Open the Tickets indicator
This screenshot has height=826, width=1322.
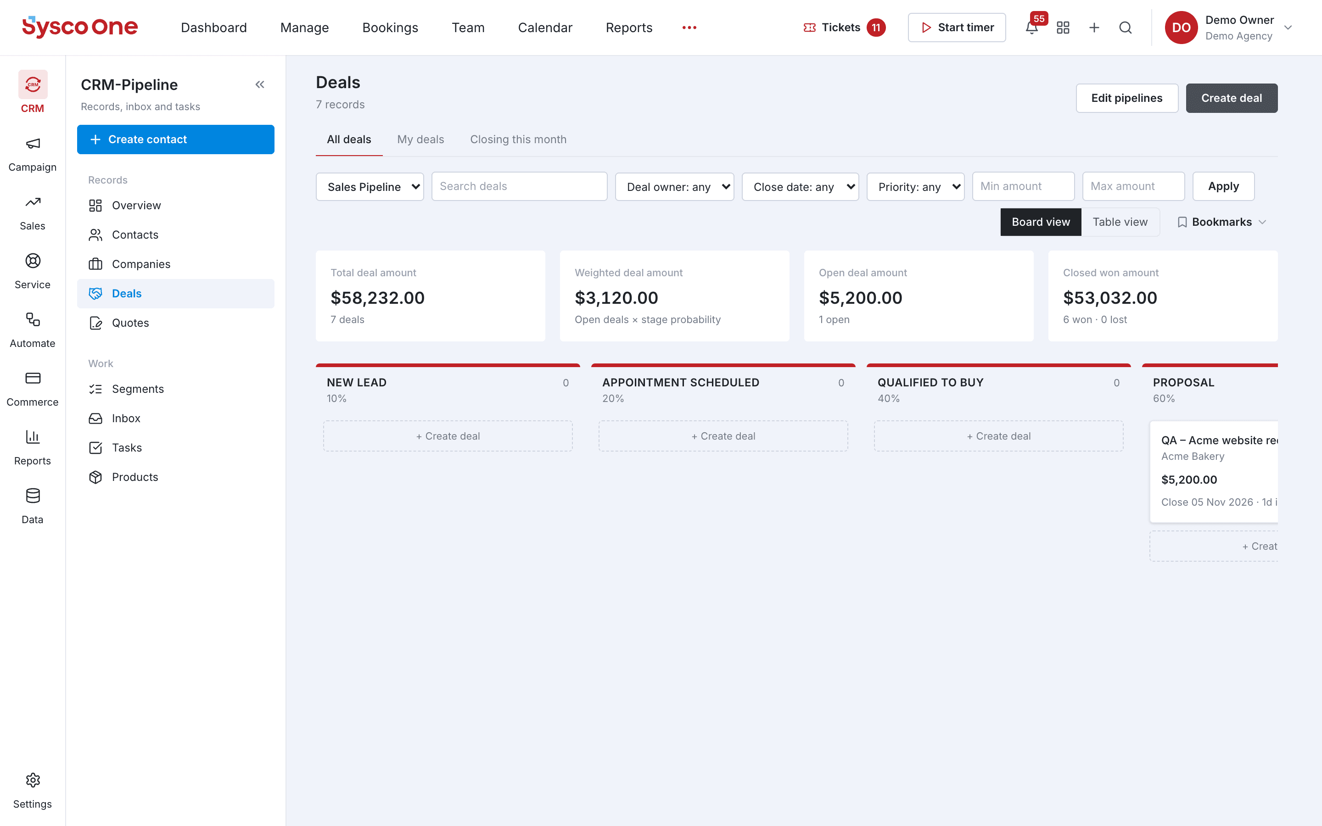pos(844,28)
